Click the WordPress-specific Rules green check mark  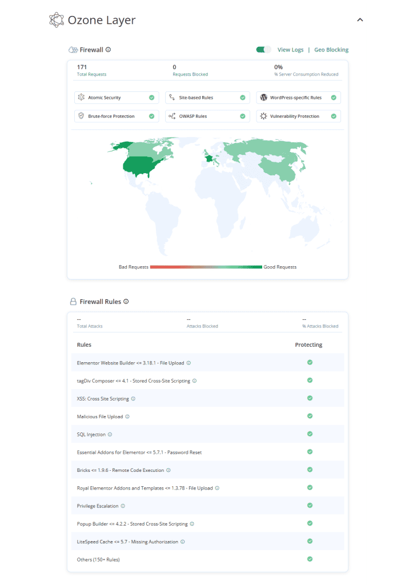tap(334, 97)
